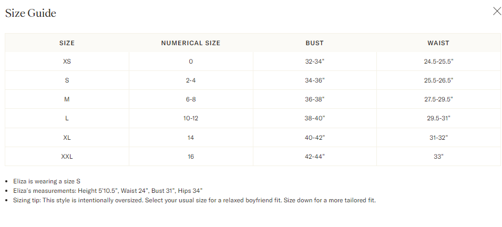This screenshot has width=502, height=227.
Task: Select the XL size cell
Action: pos(67,138)
